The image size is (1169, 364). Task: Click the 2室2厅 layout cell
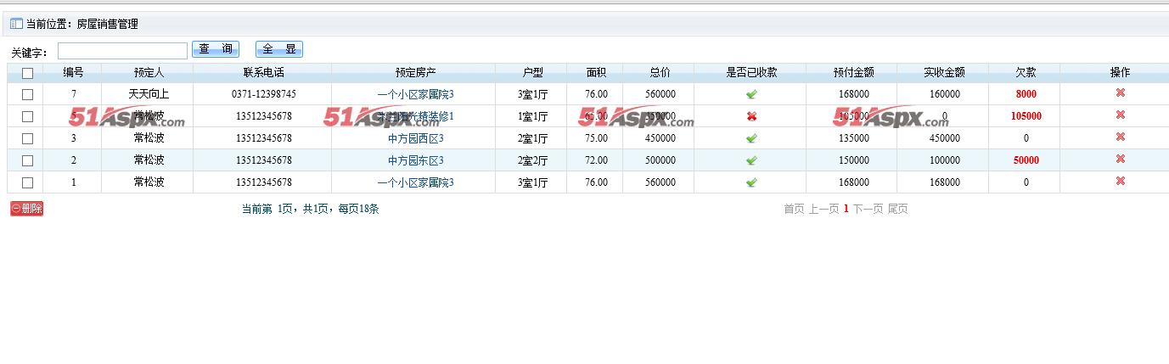[x=532, y=160]
